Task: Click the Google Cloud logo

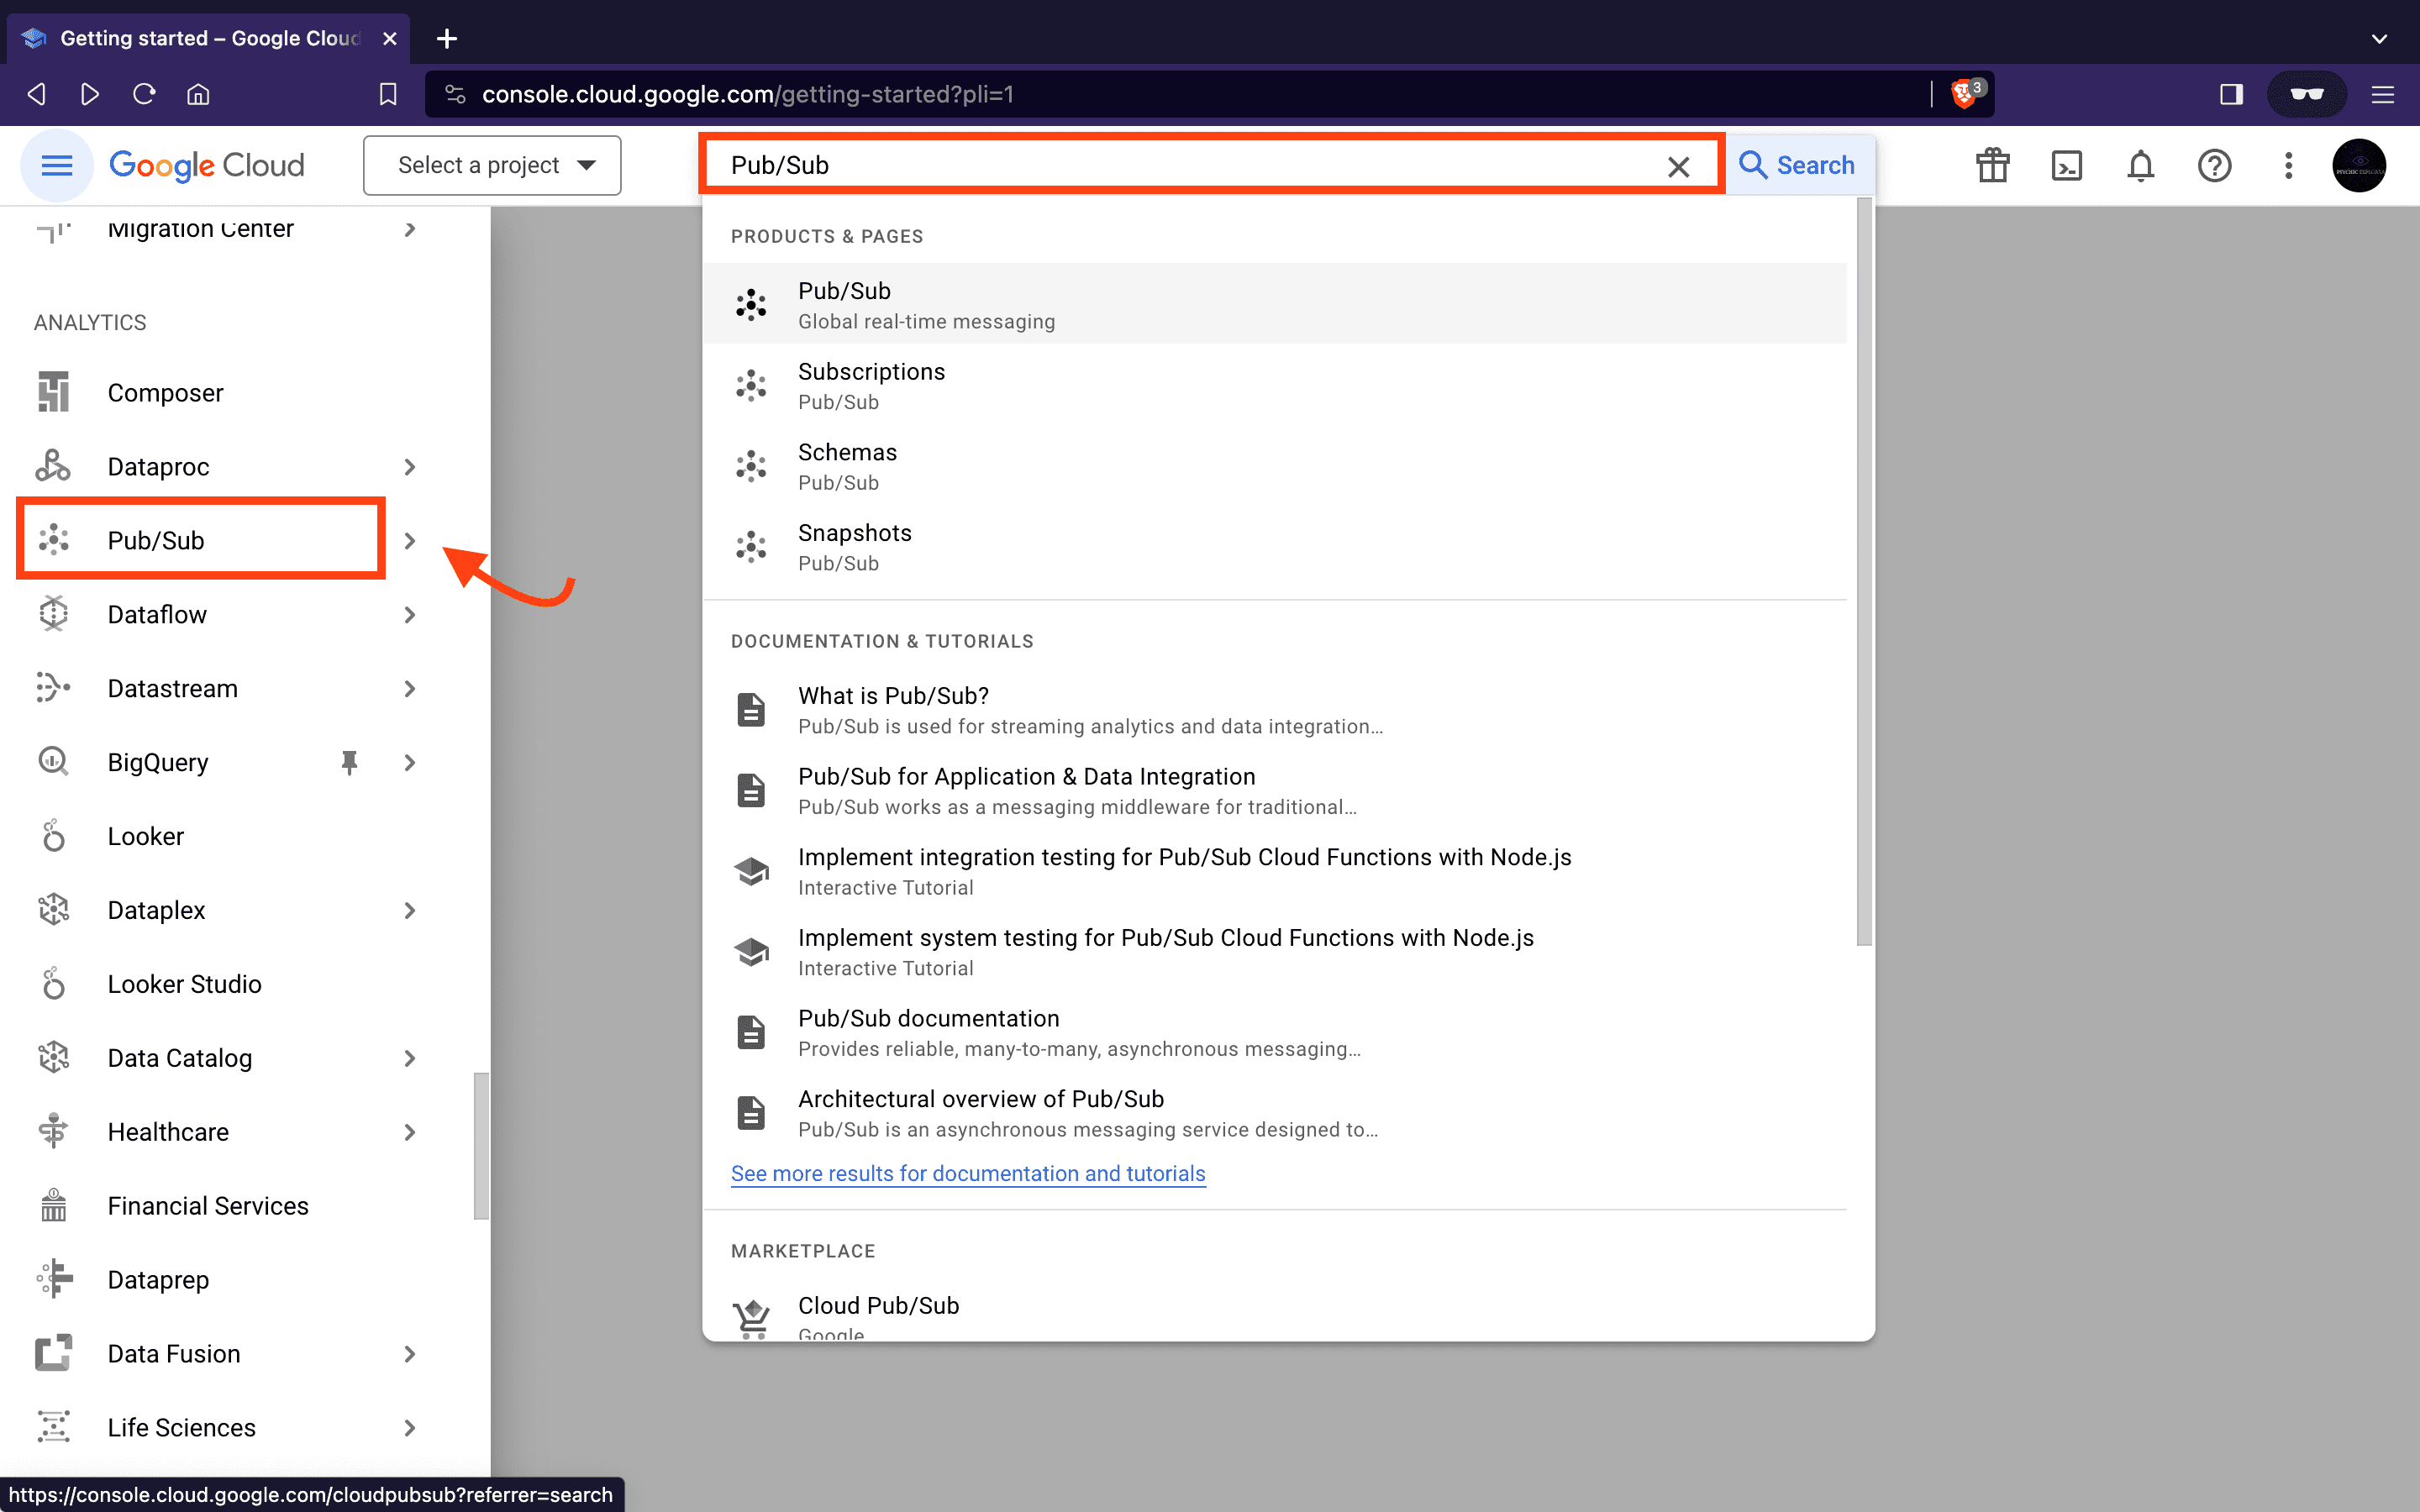Action: click(x=207, y=165)
